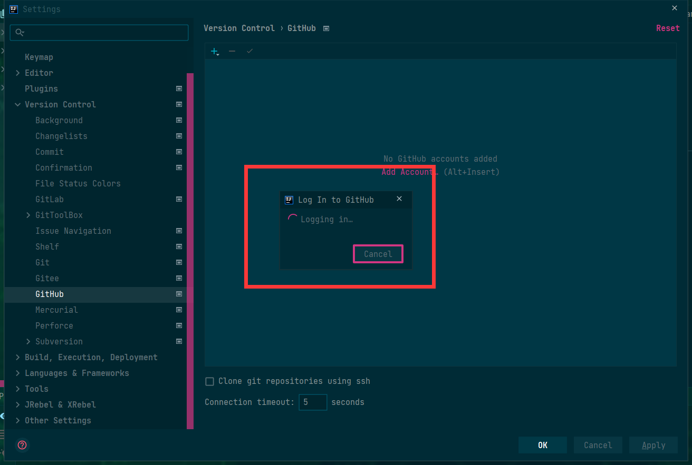Expand the Editor settings node

17,73
